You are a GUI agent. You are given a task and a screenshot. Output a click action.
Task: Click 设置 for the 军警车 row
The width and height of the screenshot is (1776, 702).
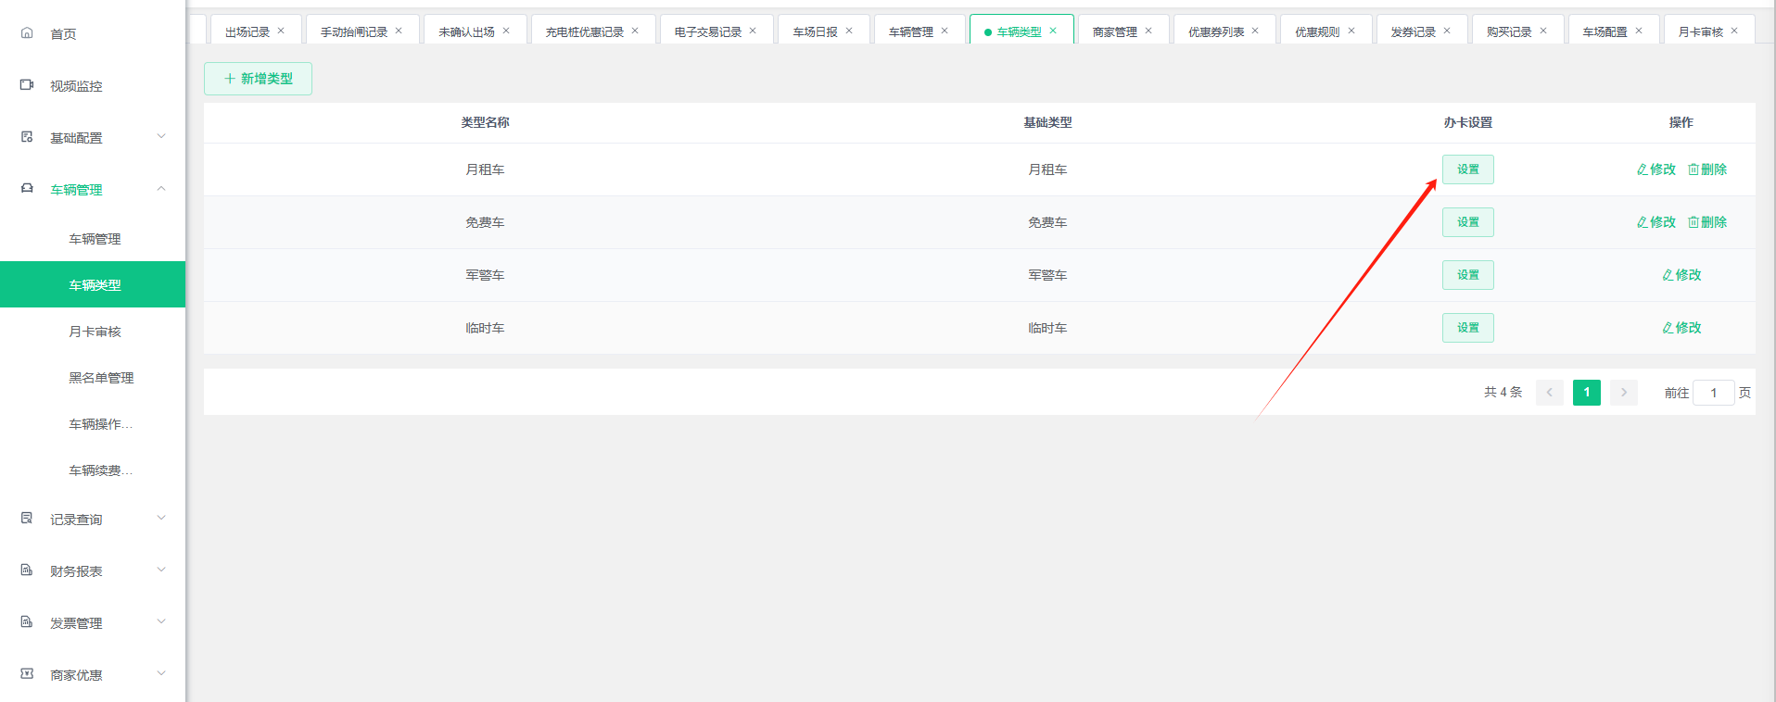click(x=1468, y=275)
